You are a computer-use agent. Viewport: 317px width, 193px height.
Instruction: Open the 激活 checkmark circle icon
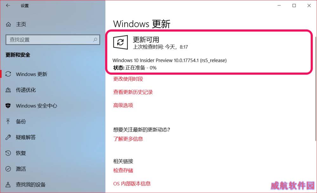8,169
